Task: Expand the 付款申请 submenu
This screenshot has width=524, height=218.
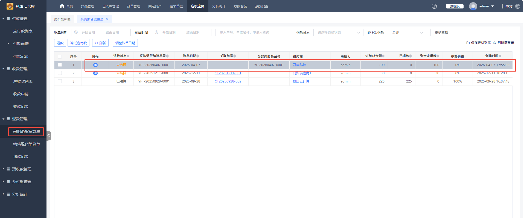Action: tap(8, 43)
